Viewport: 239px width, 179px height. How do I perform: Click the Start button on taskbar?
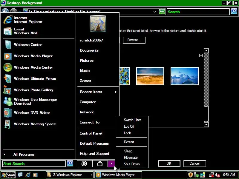tap(8, 175)
